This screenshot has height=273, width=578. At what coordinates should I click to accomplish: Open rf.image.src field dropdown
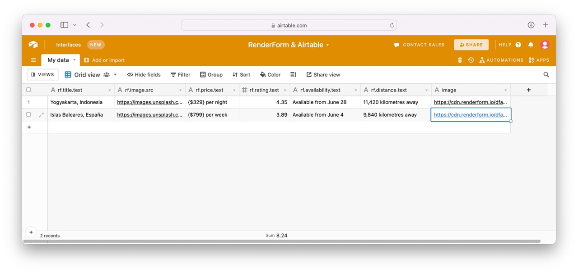(x=181, y=90)
